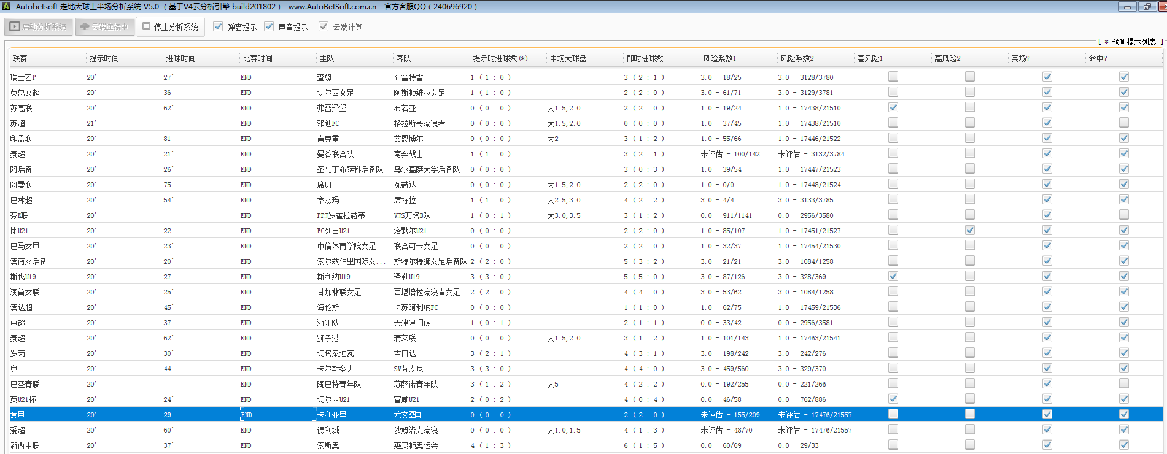1167x454 pixels.
Task: Restore down the application window
Action: 1147,7
